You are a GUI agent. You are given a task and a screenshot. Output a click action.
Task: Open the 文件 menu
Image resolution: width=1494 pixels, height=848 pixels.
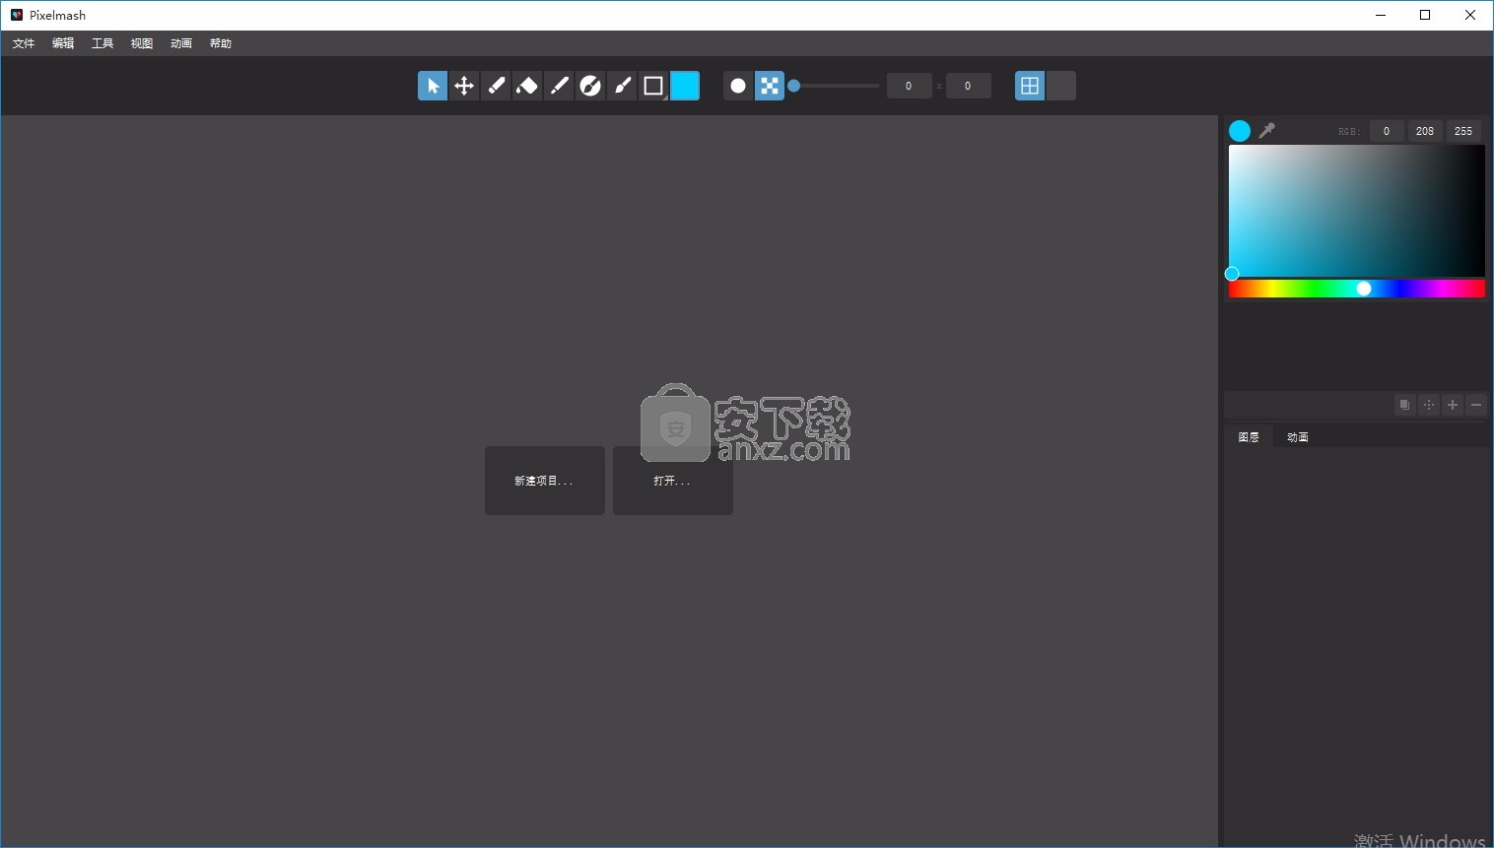click(24, 43)
